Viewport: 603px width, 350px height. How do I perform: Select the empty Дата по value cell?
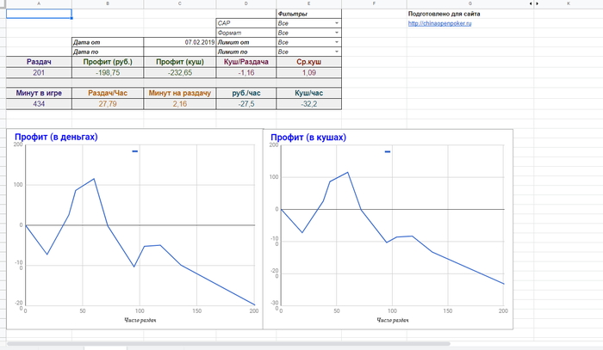180,52
